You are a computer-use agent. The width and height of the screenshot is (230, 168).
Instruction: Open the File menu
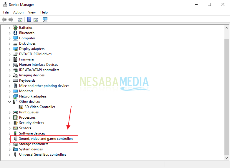pos(6,12)
